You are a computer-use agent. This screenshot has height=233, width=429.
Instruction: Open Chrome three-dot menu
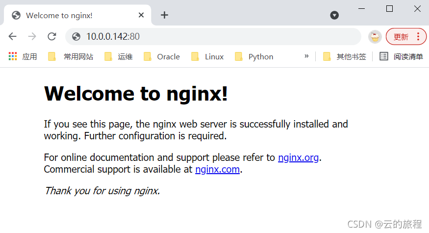pos(418,37)
